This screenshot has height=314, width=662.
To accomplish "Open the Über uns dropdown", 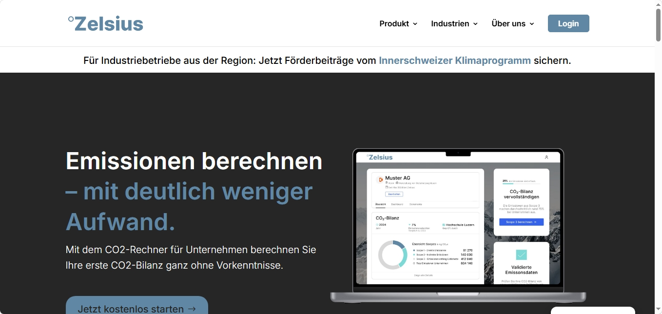I will [513, 23].
